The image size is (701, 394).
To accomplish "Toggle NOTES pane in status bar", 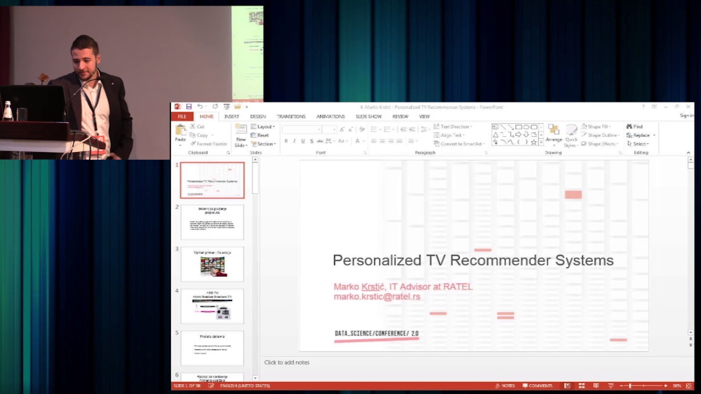I will tap(505, 386).
